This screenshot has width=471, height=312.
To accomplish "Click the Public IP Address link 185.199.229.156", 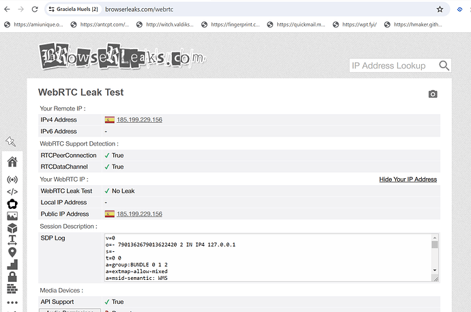I will 139,214.
